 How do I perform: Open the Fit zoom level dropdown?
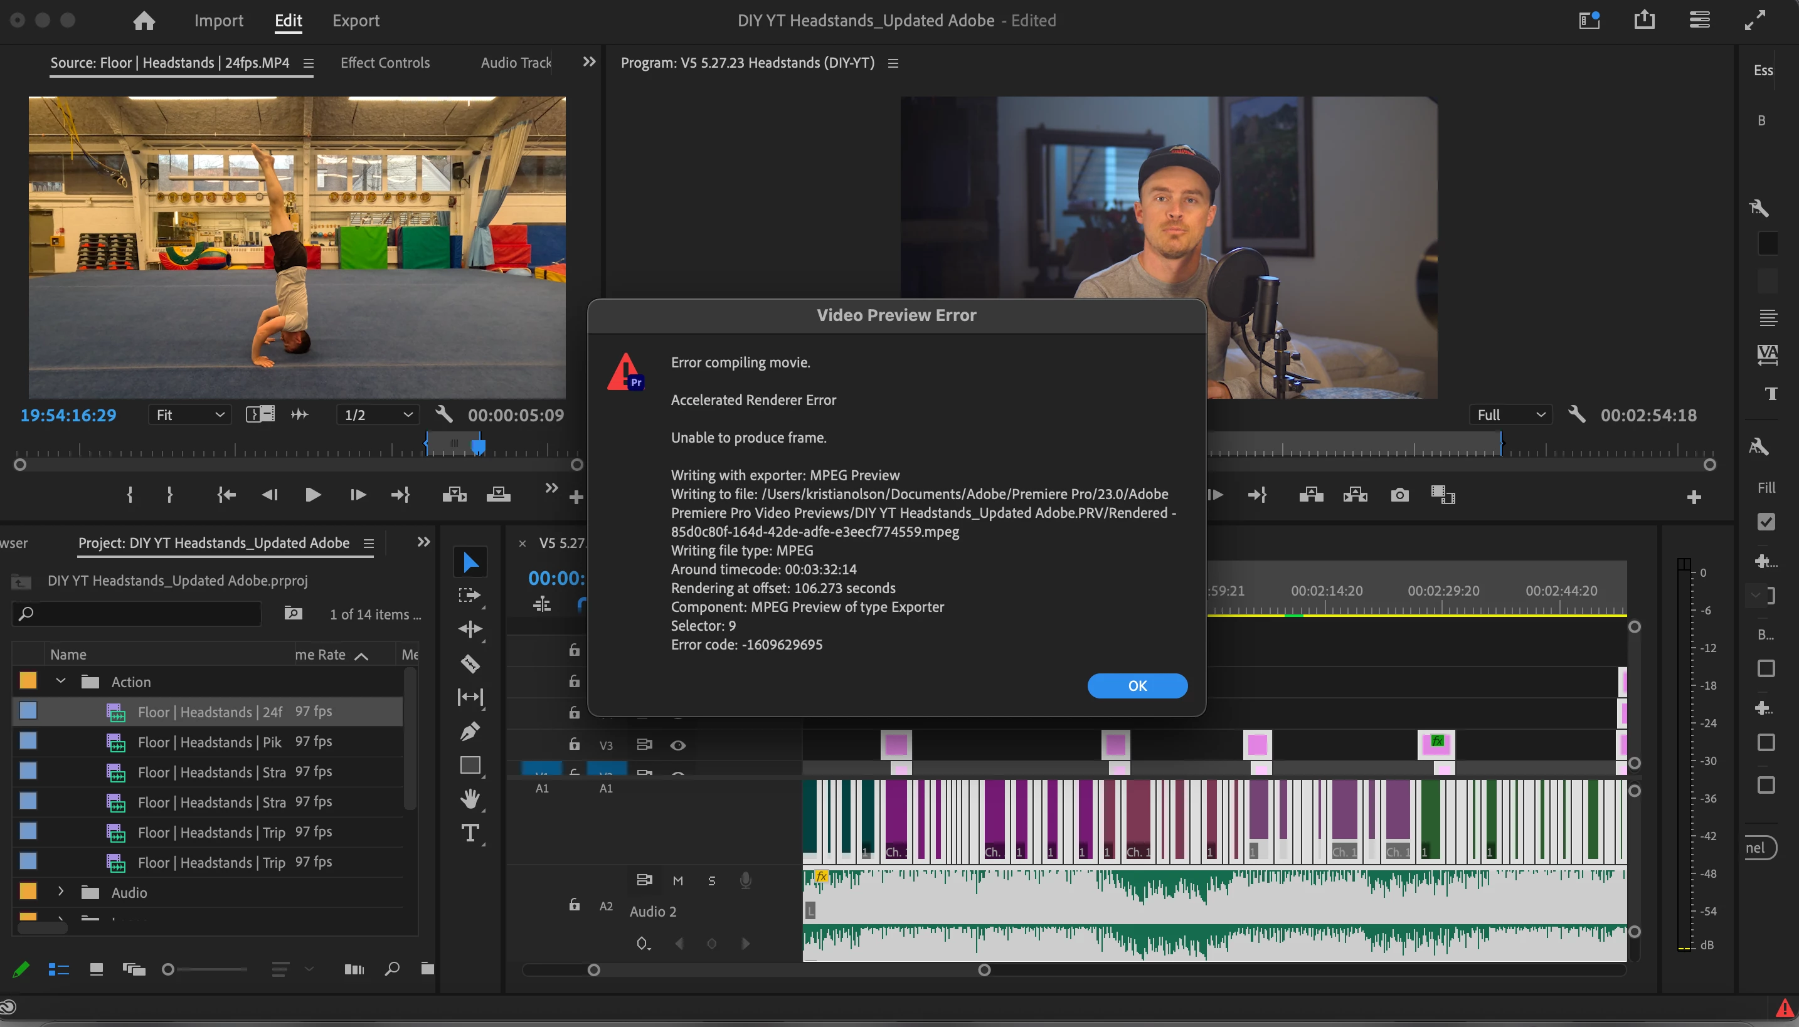190,415
